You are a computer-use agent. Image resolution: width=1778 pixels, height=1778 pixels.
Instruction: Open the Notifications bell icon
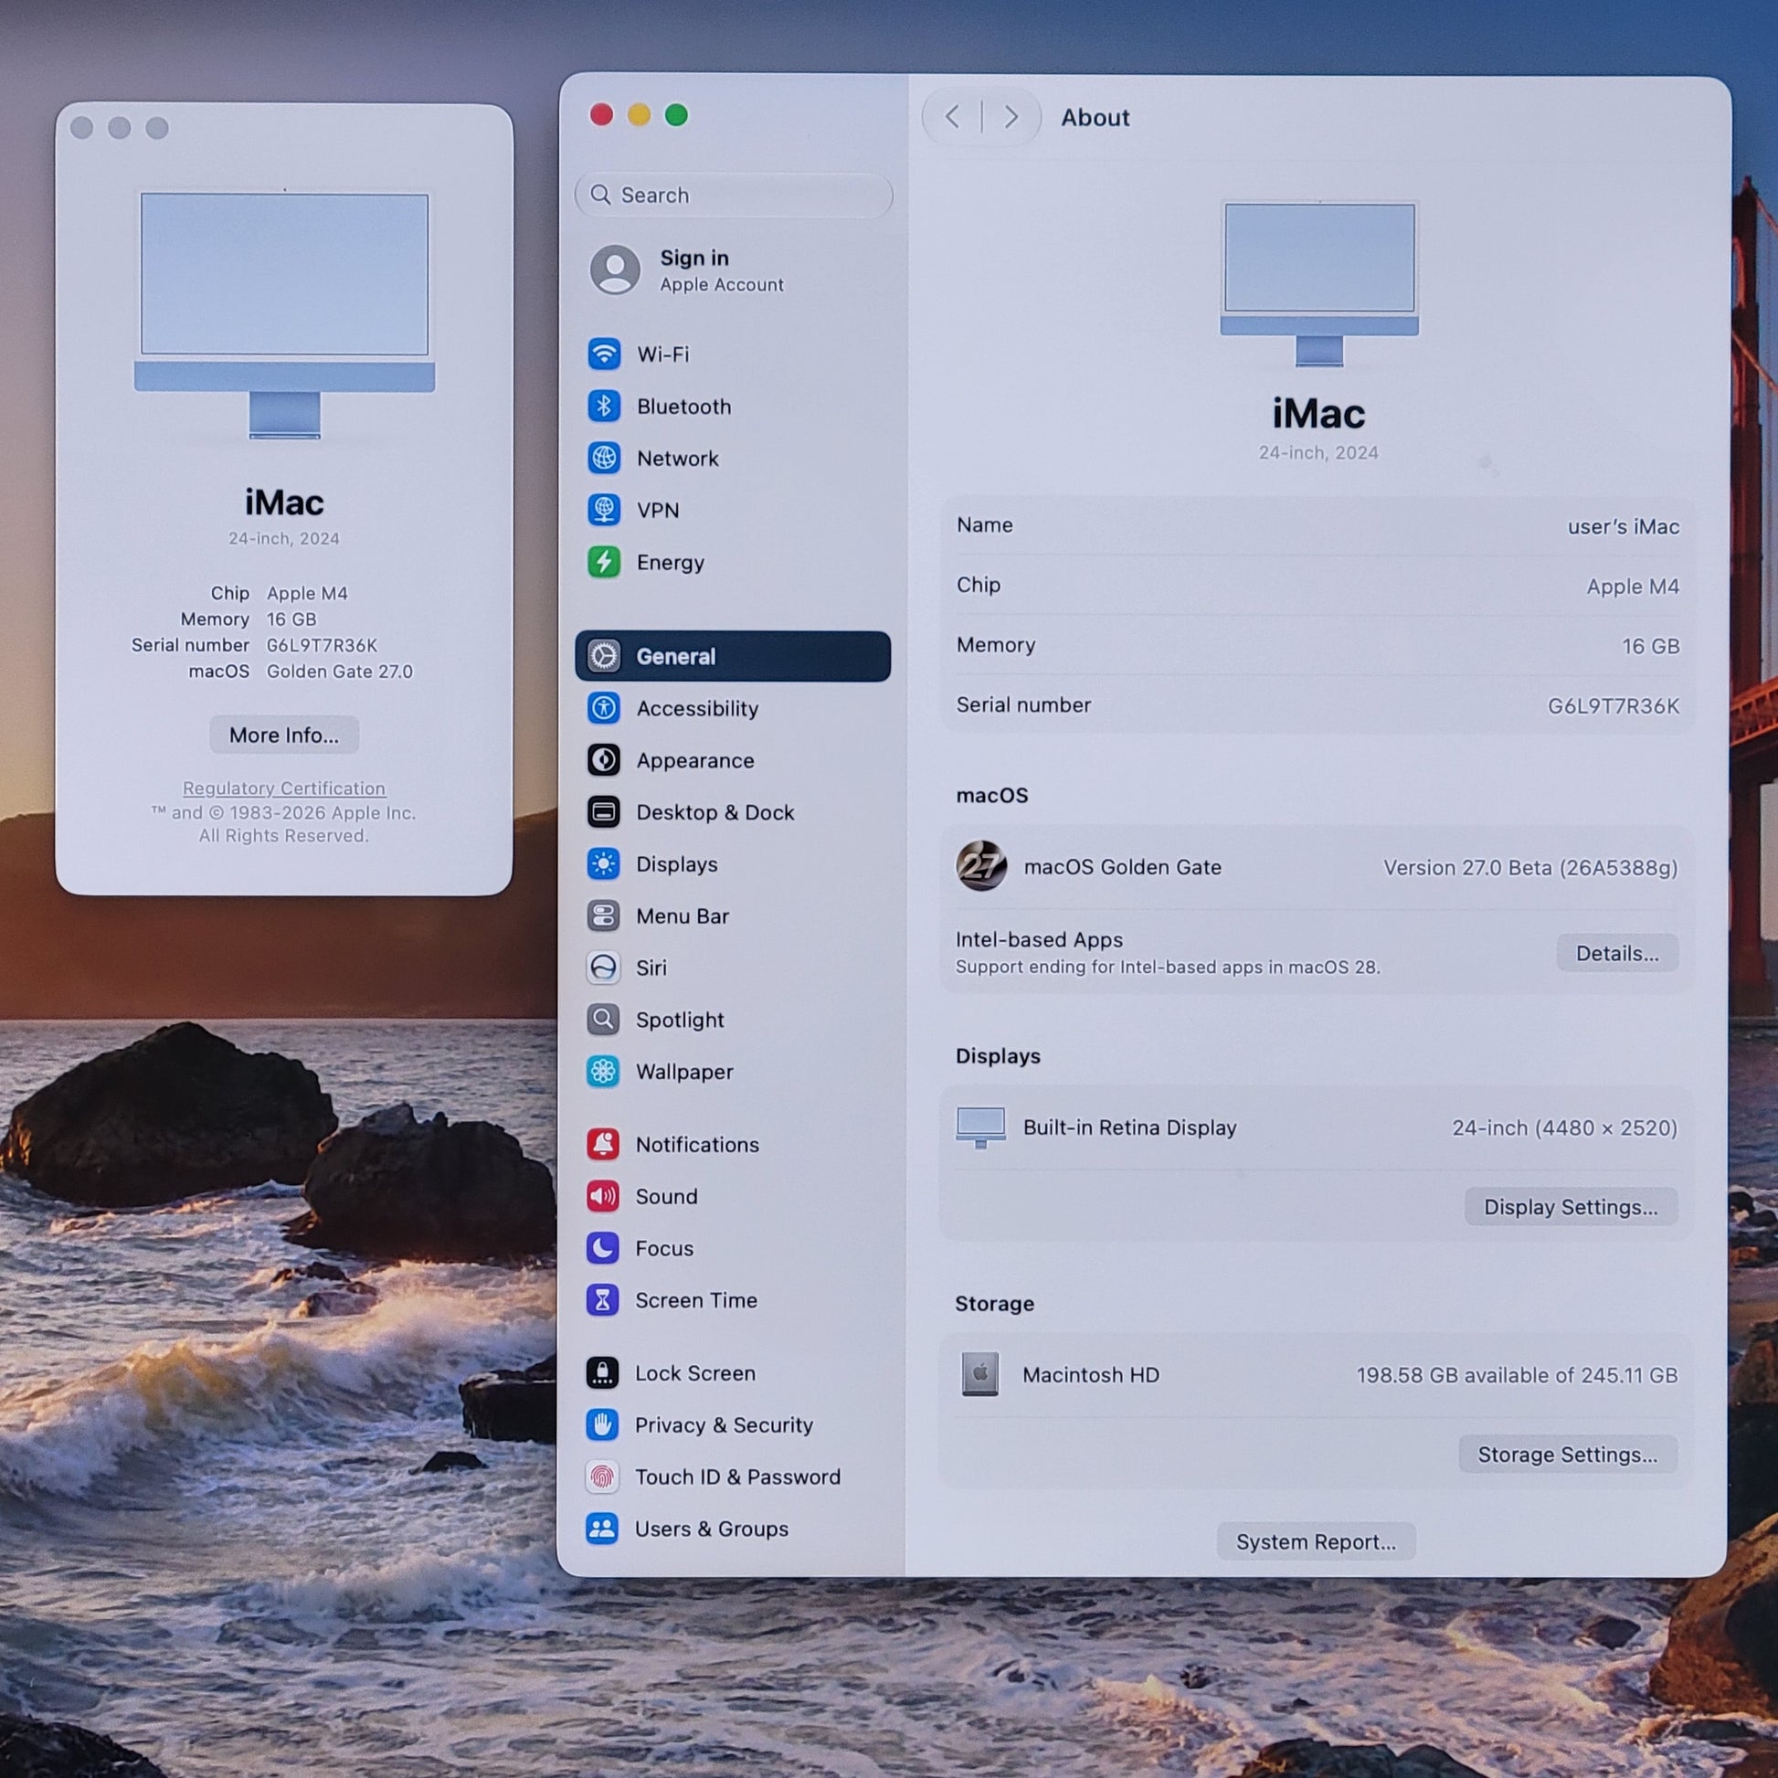pyautogui.click(x=603, y=1144)
